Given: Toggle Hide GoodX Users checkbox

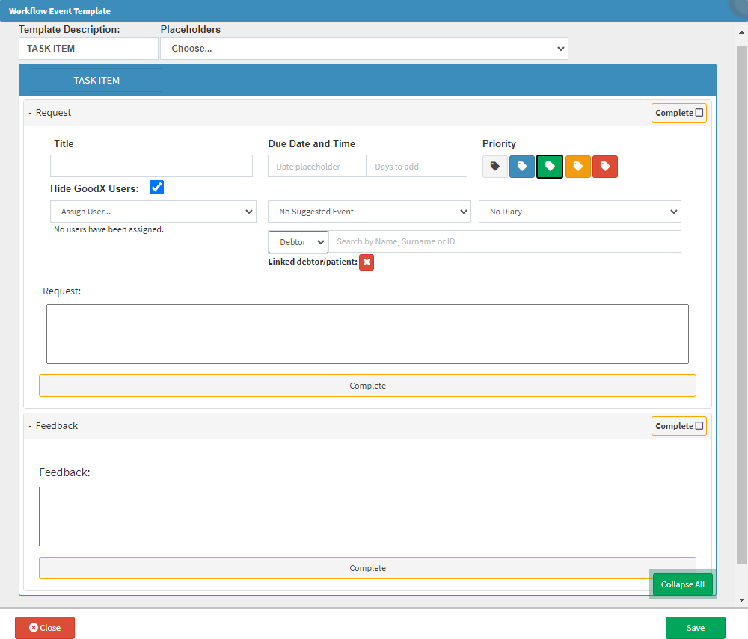Looking at the screenshot, I should click(156, 188).
